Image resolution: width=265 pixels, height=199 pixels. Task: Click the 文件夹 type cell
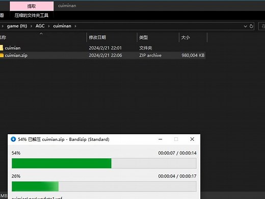tap(146, 48)
